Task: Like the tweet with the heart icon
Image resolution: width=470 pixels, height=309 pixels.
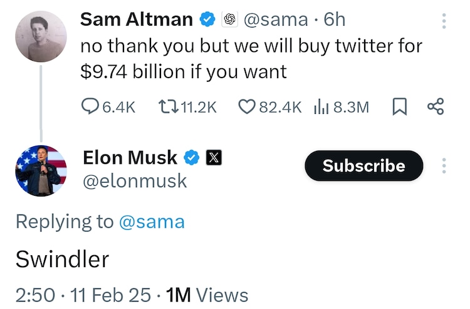Action: click(x=246, y=107)
